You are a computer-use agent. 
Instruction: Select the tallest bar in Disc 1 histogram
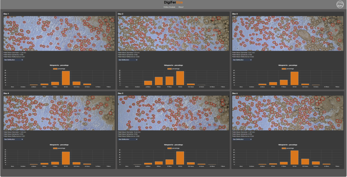(x=66, y=78)
